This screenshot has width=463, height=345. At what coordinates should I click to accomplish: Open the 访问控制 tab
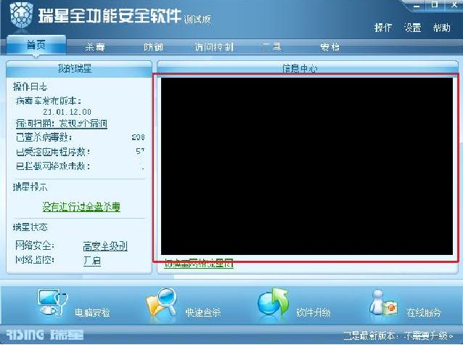(214, 47)
